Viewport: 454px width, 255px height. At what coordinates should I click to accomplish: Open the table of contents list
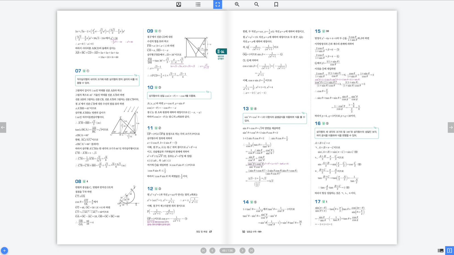[198, 4]
